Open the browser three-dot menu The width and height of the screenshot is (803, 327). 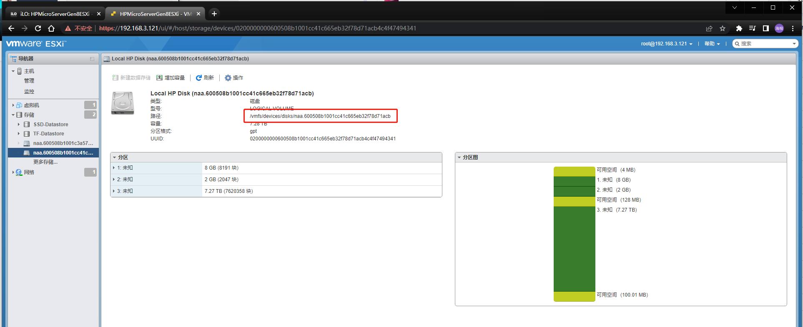click(x=793, y=28)
